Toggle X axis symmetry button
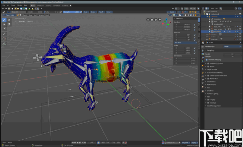 click(190, 12)
